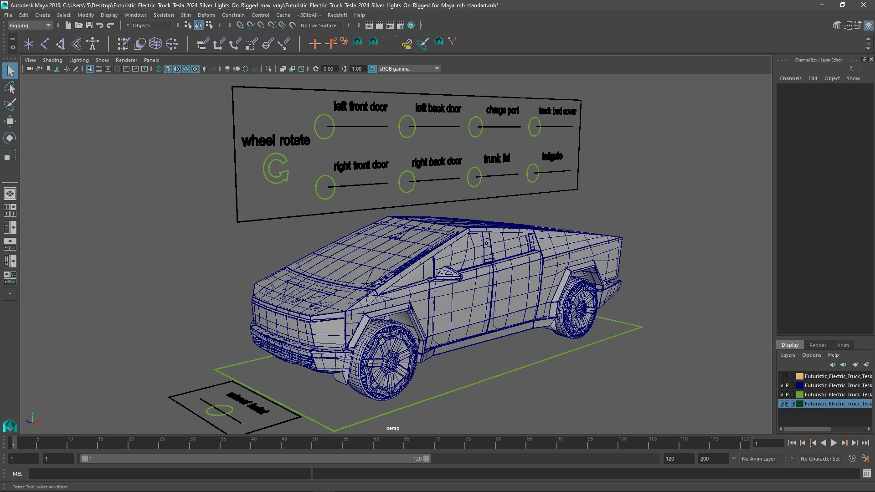875x492 pixels.
Task: Toggle visibility V of the light green layer
Action: 782,395
